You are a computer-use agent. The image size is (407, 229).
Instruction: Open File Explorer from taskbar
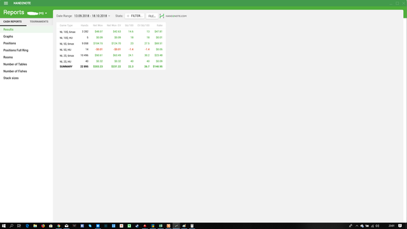pyautogui.click(x=35, y=226)
